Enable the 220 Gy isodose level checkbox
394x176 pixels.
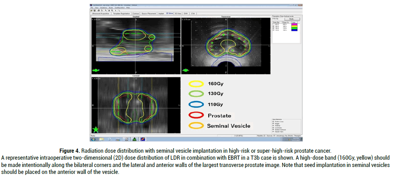pos(273,24)
